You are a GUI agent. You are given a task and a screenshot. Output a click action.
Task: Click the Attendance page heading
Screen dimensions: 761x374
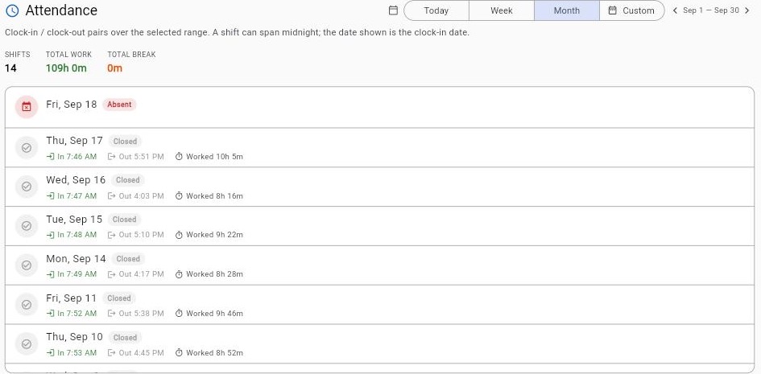click(x=61, y=10)
